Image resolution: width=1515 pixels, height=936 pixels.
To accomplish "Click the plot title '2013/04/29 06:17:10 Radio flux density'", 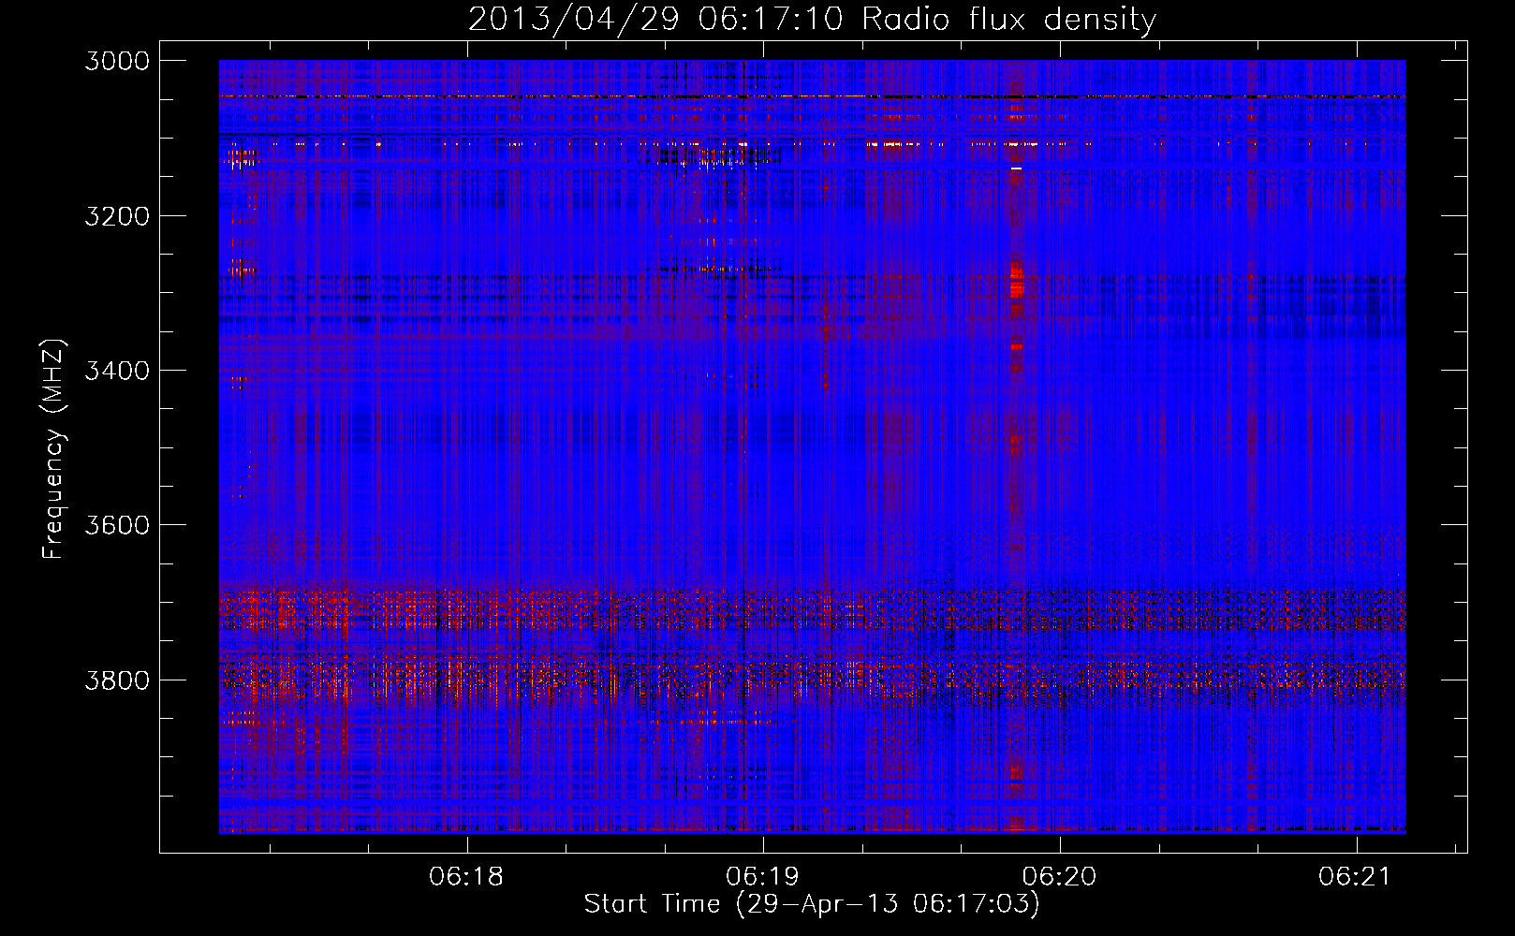I will click(812, 20).
